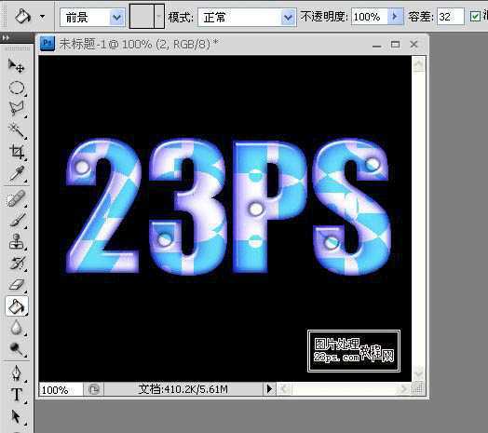The height and width of the screenshot is (433, 488).
Task: Select the Type tool
Action: pyautogui.click(x=16, y=395)
